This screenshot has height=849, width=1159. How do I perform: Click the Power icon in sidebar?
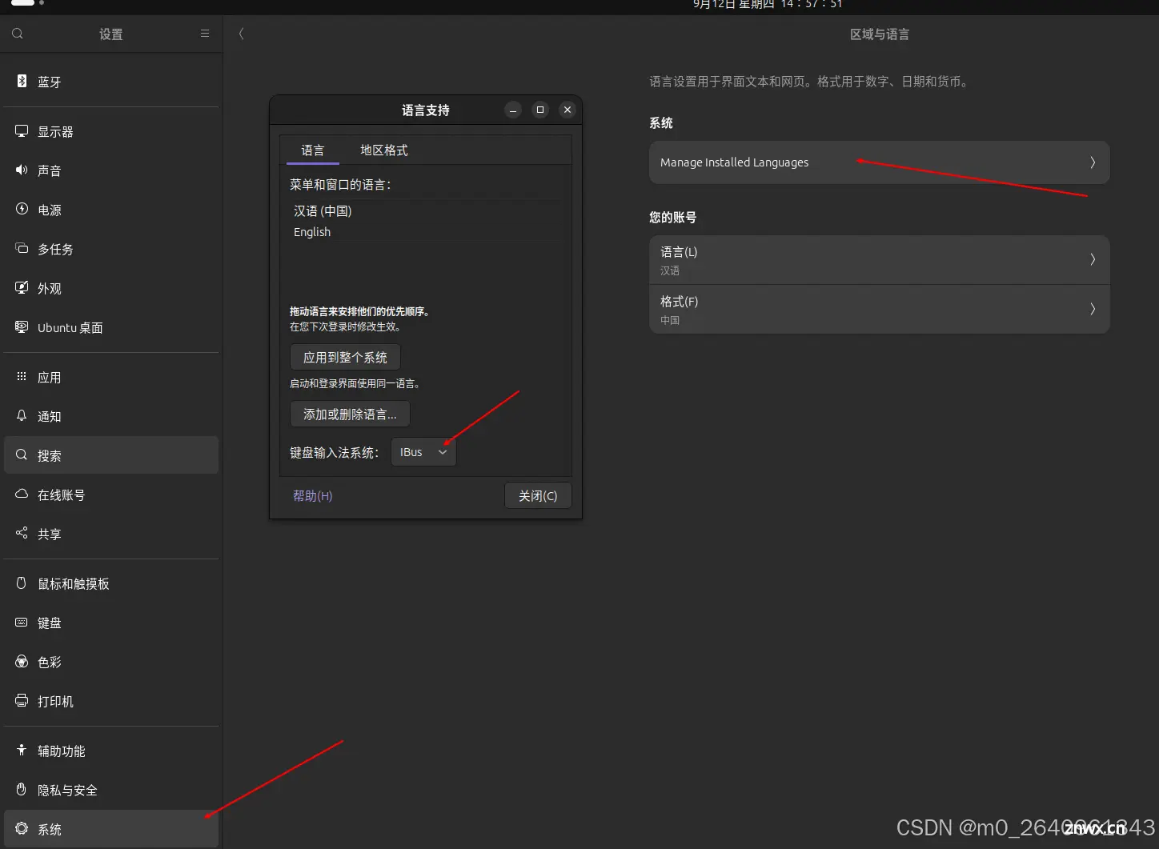point(22,209)
